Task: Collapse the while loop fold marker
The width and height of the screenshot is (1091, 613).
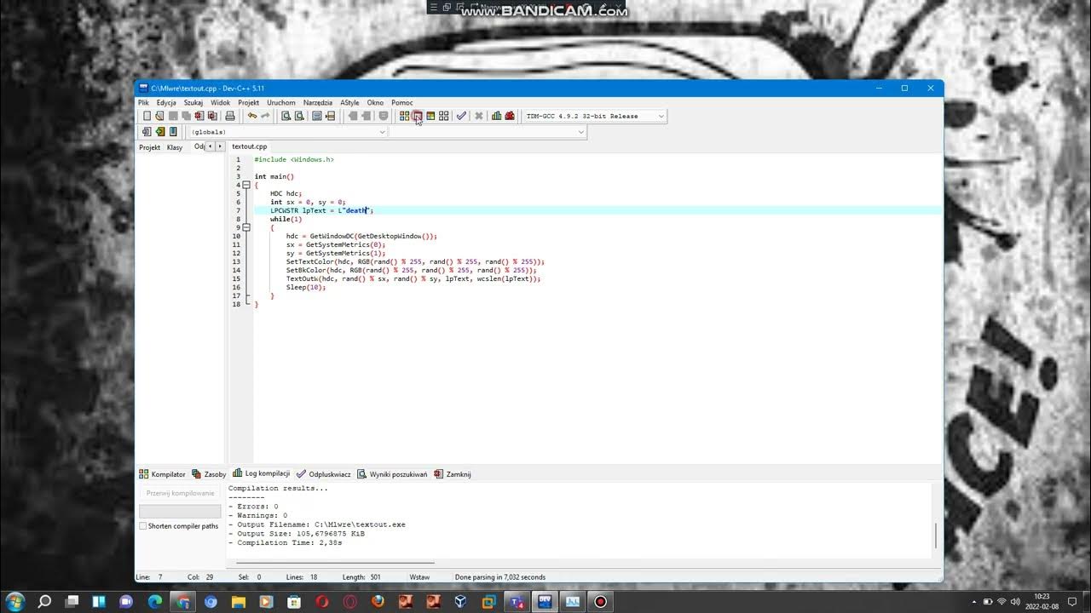Action: coord(246,227)
